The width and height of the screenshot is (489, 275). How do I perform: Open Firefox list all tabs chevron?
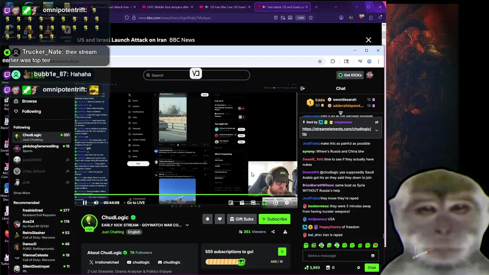pos(335,7)
